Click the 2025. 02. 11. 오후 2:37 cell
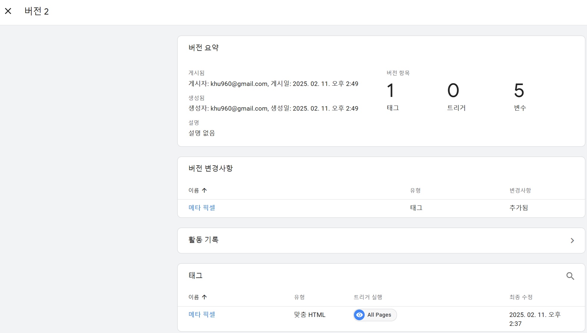 pos(535,319)
